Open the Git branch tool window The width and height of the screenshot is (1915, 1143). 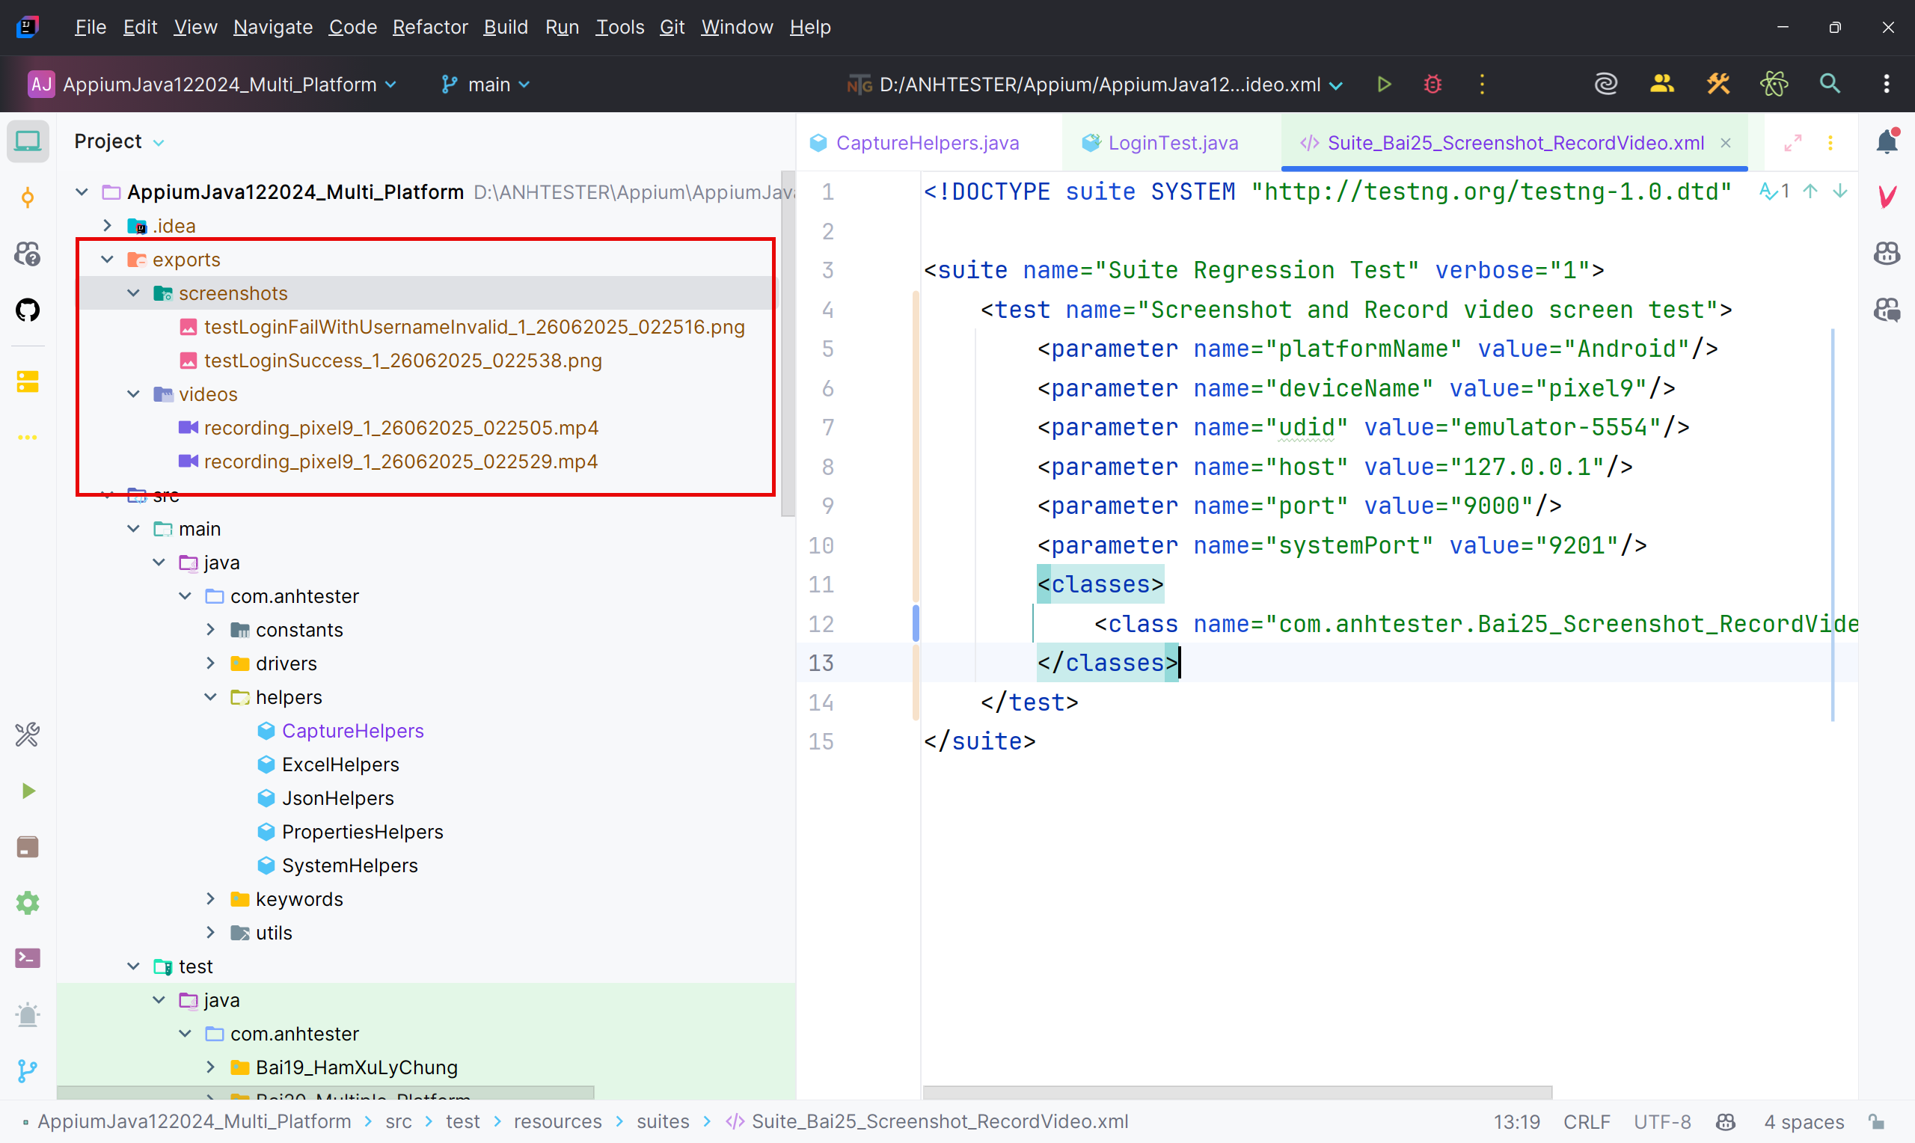click(28, 1070)
